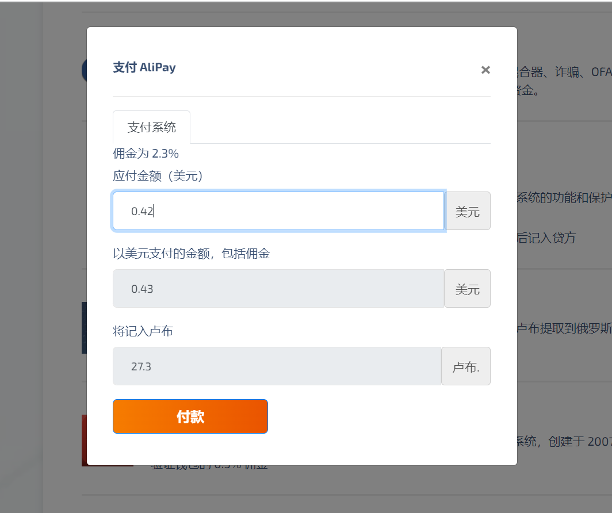Screen dimensions: 612x513
Task: Click the dialog title 支付 AliPay
Action: click(x=144, y=67)
